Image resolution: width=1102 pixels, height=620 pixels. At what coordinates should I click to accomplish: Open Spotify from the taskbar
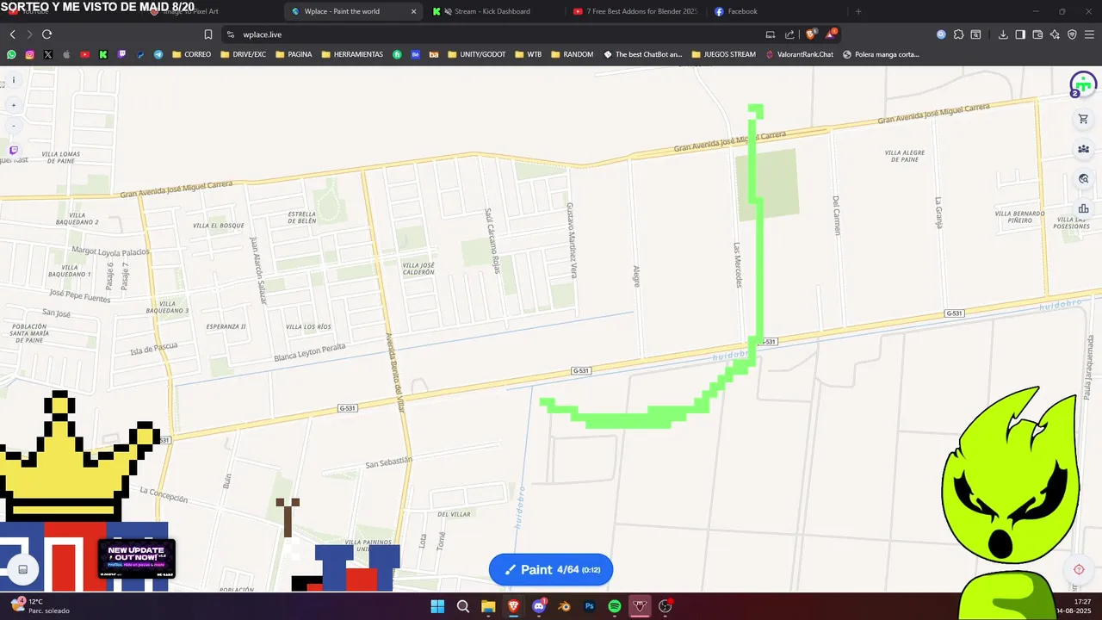tap(615, 606)
